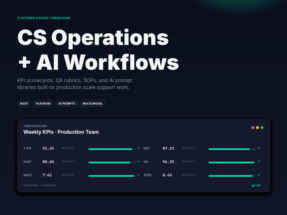Click the LIVE status text
Screen dimensions: 287x215
tap(258, 185)
